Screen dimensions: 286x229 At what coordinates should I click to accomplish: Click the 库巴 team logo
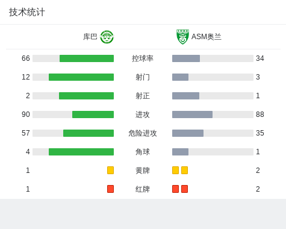[x=107, y=37]
